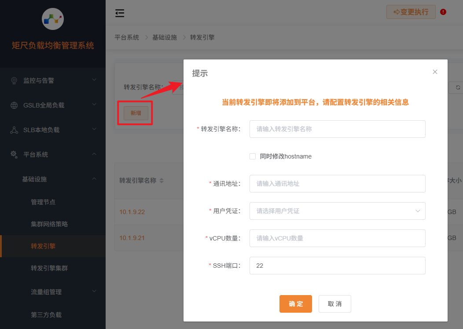
Task: Expand the 流量组管理 menu chevron
Action: click(94, 291)
